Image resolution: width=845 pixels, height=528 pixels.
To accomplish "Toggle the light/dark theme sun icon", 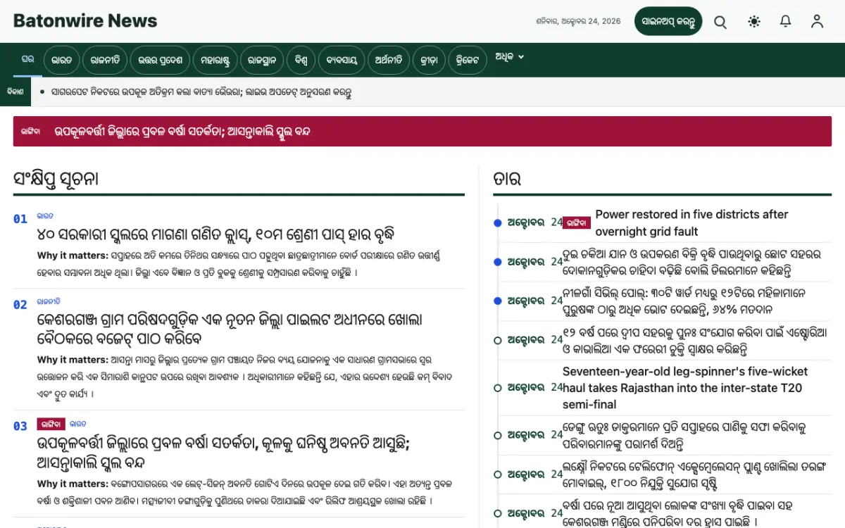I will [754, 22].
